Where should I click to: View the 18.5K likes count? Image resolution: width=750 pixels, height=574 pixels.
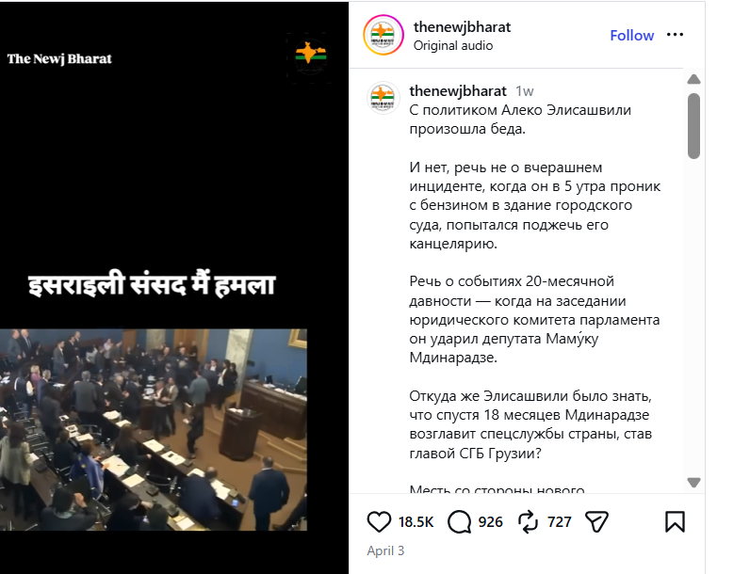[416, 522]
